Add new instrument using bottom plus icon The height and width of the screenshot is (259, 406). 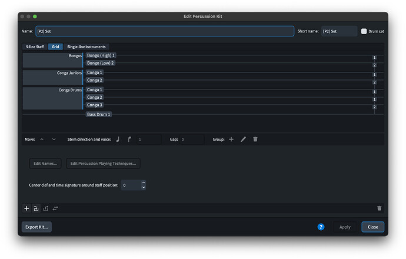pyautogui.click(x=26, y=208)
